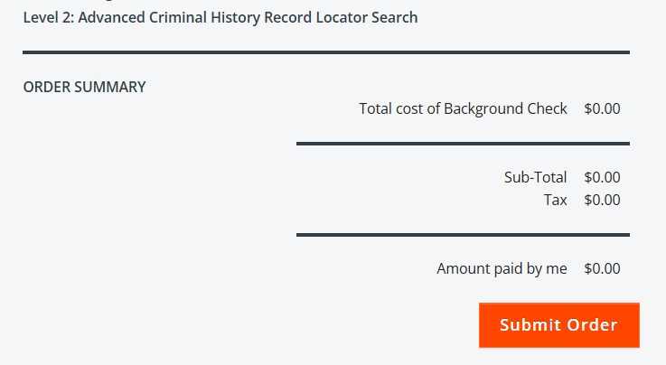This screenshot has width=666, height=365.
Task: Click the divider line above Amount paid by me
Action: (x=462, y=235)
